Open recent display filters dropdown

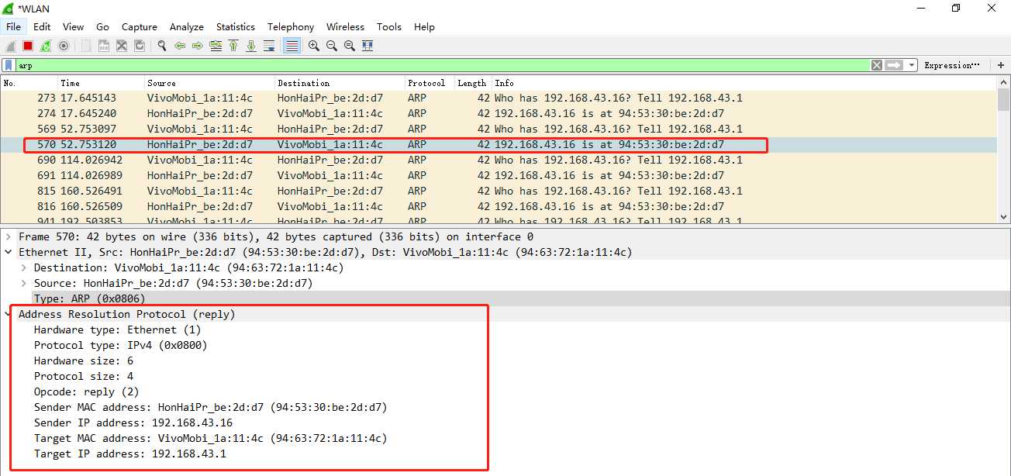point(912,65)
